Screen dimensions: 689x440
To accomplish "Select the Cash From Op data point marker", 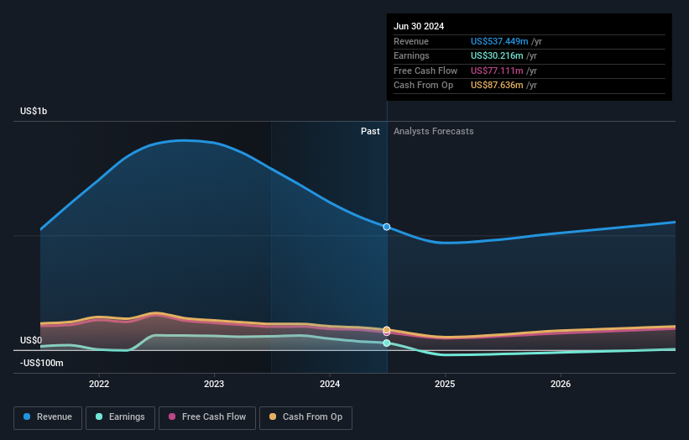I will click(386, 330).
